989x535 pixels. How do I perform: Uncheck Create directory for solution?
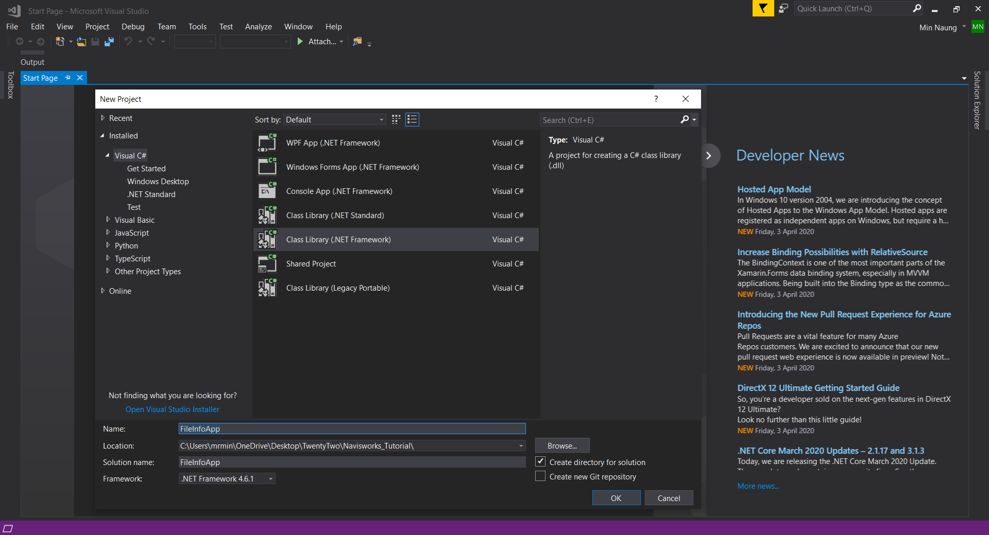click(540, 461)
